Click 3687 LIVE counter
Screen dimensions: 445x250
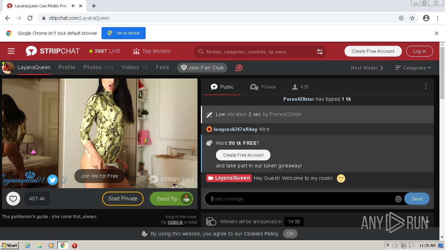click(x=105, y=51)
